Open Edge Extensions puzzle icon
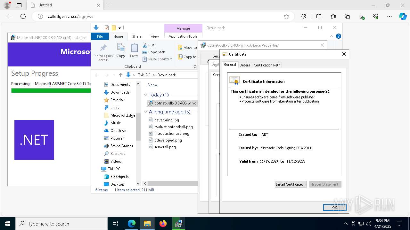Screen dimensions: 410x230 (x=303, y=16)
